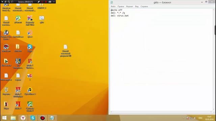Viewport: 216px width, 121px height.
Task: Click the Notepad horizontal scrollbar track
Action: point(161,112)
